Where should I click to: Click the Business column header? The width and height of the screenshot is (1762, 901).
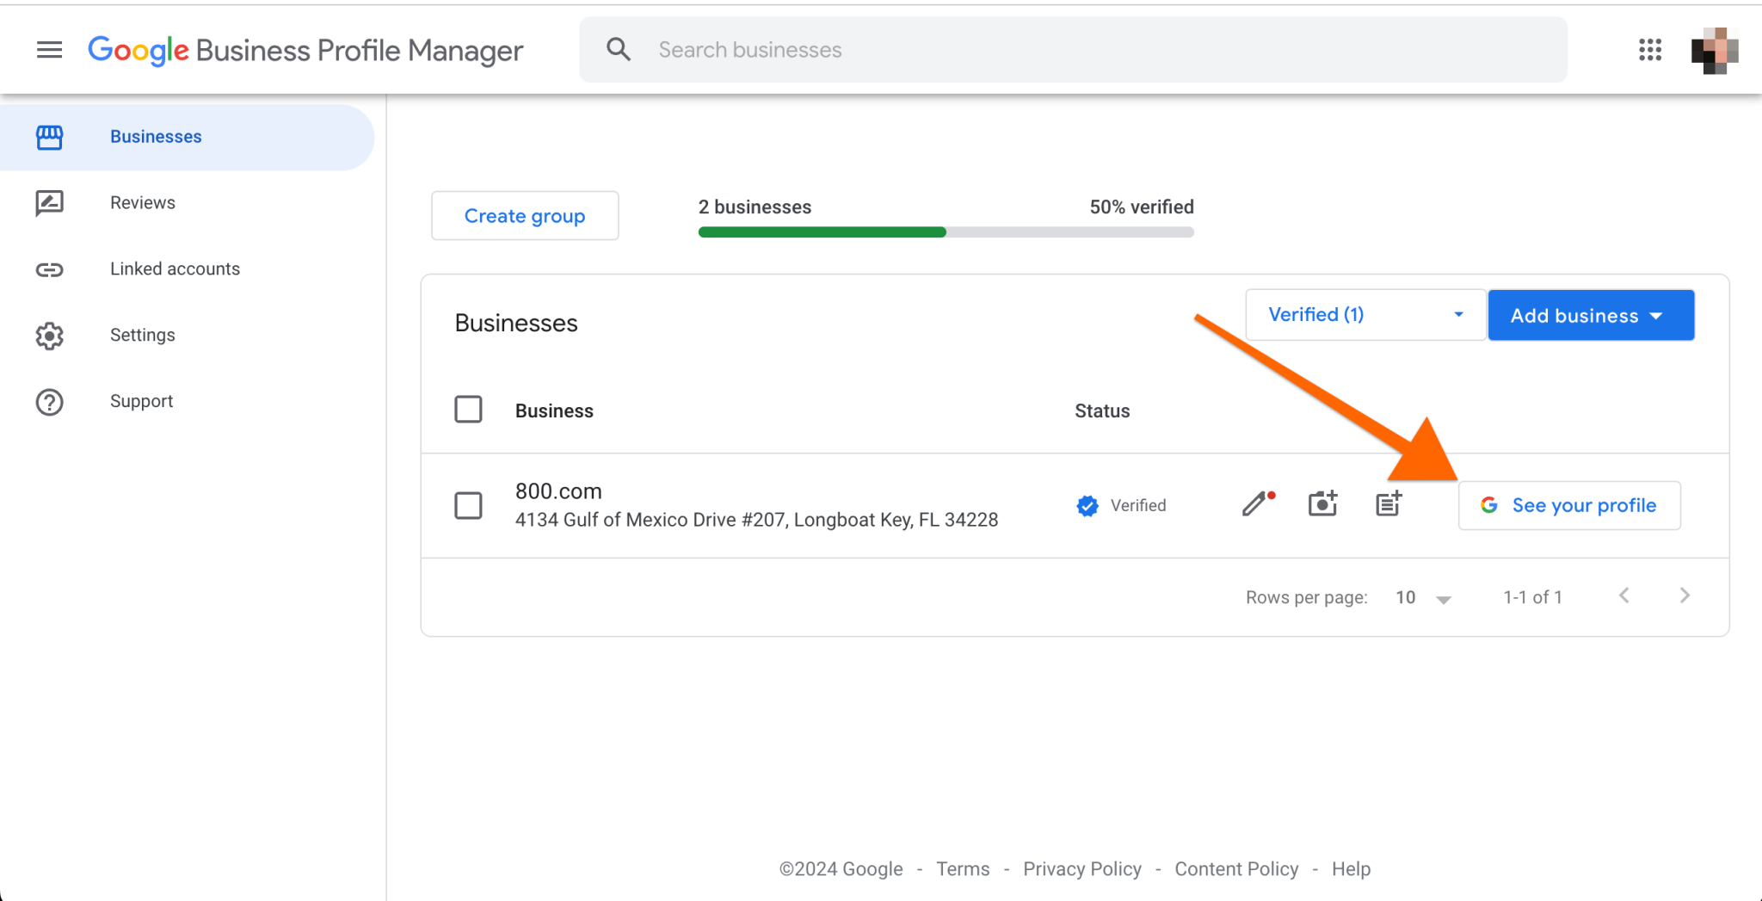[554, 410]
